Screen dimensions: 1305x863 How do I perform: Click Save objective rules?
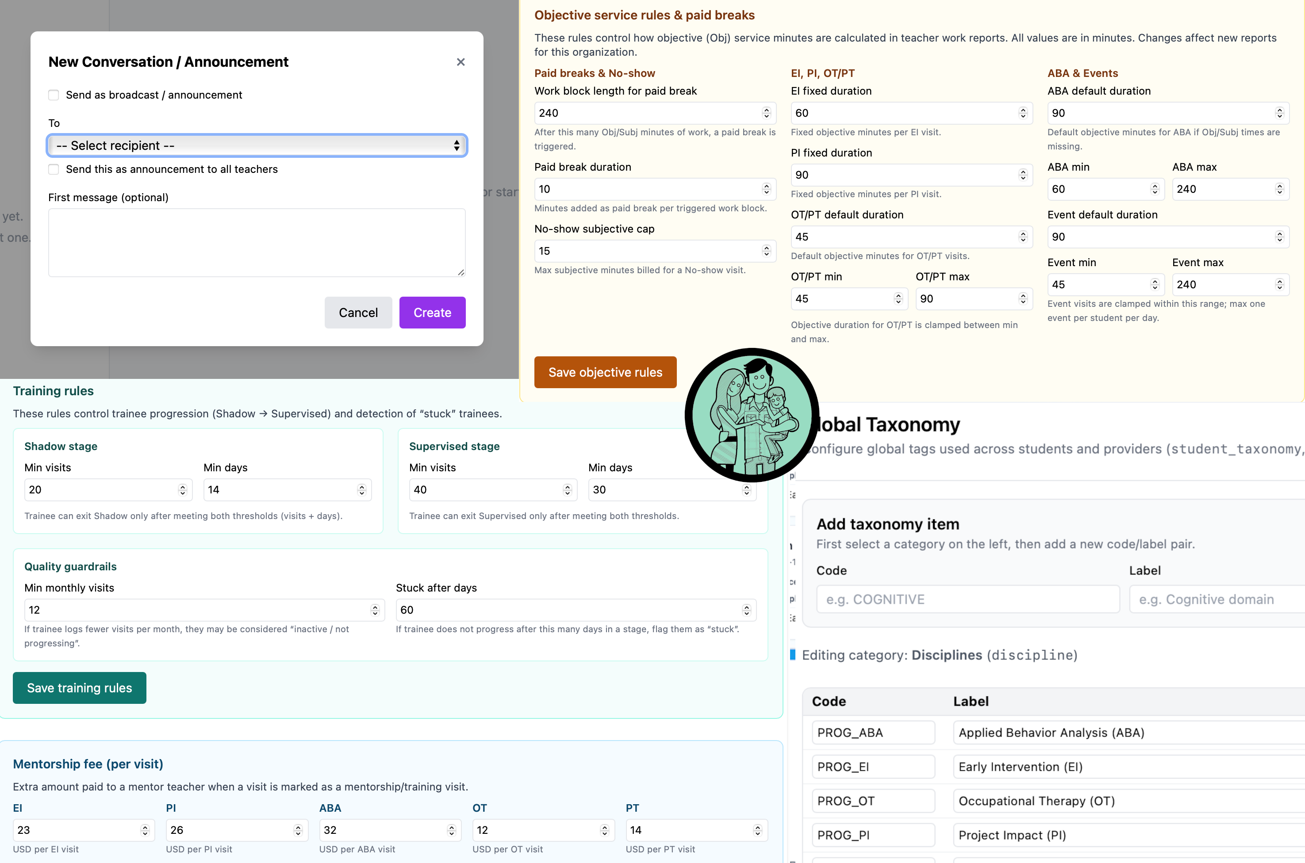click(605, 372)
